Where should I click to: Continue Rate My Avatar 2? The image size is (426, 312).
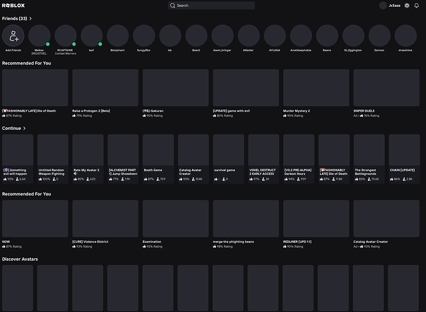tap(88, 158)
